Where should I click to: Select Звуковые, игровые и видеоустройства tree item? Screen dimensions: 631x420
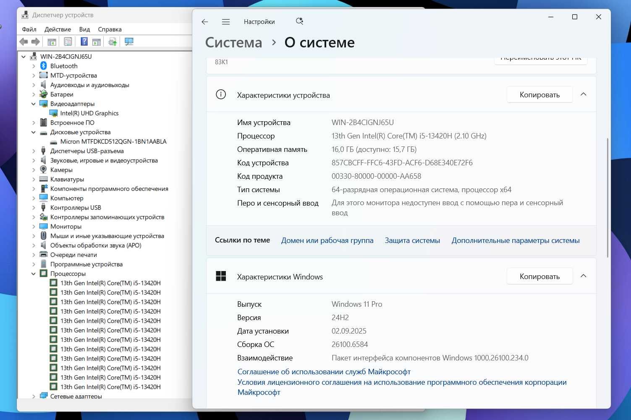point(104,160)
